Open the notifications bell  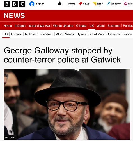tap(60, 4)
